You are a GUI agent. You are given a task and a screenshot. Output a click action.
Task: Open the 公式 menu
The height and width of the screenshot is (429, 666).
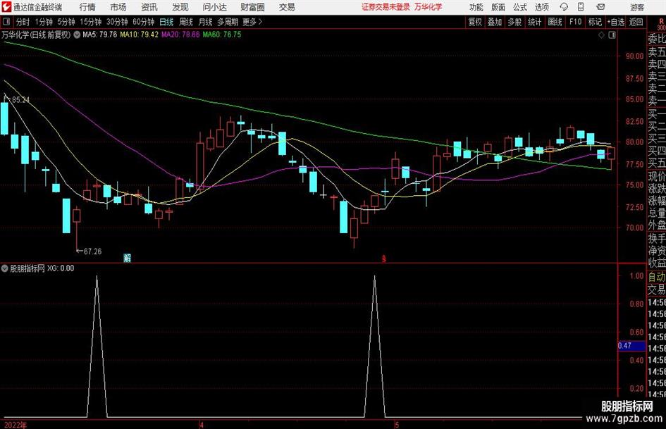point(520,7)
